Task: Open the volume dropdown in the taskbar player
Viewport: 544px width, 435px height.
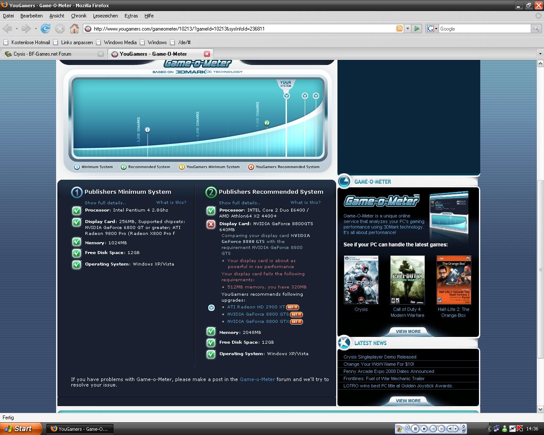Action: coord(456,429)
